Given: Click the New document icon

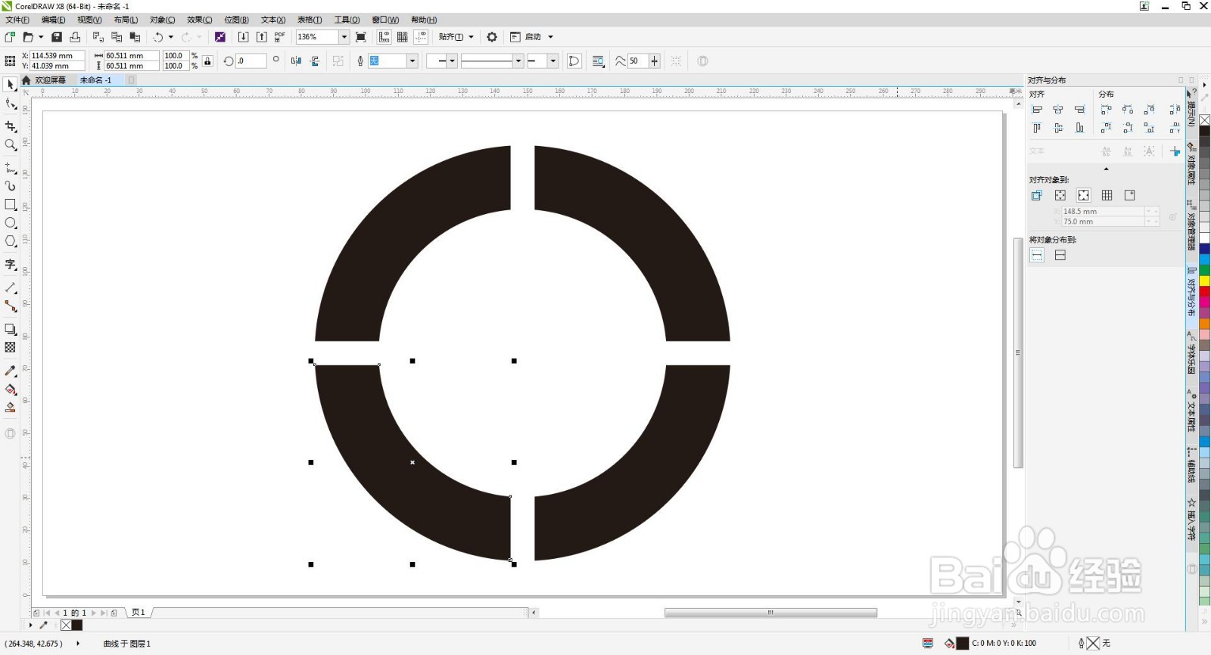Looking at the screenshot, I should (10, 37).
